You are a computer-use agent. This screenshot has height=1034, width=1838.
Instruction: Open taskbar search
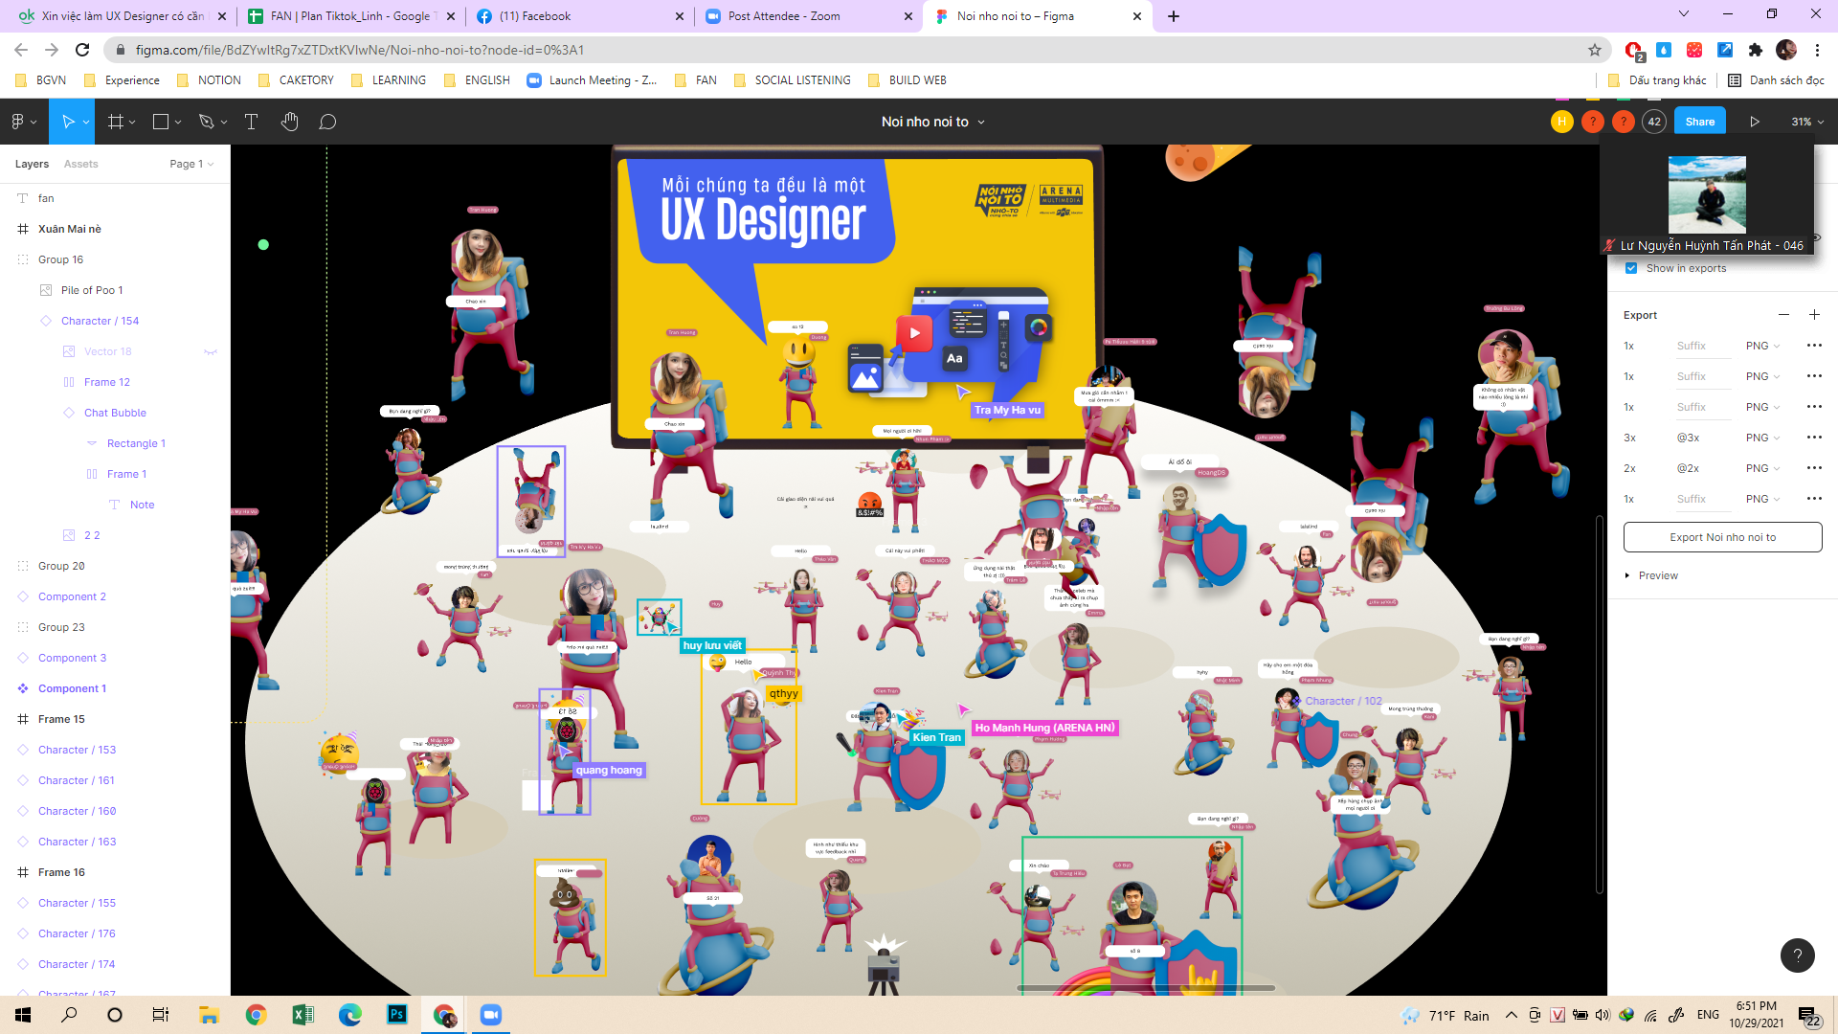[69, 1014]
